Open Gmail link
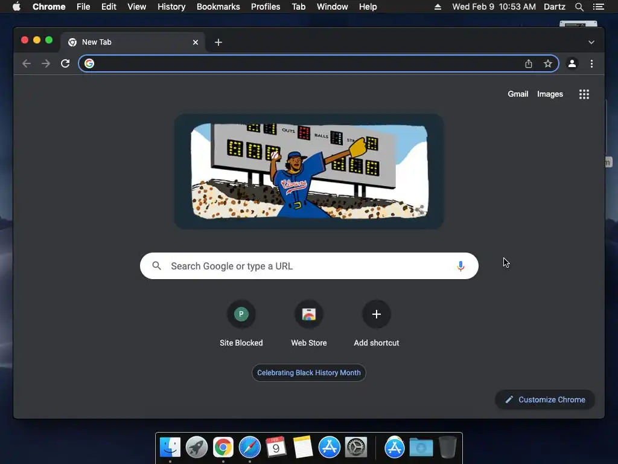 (518, 94)
